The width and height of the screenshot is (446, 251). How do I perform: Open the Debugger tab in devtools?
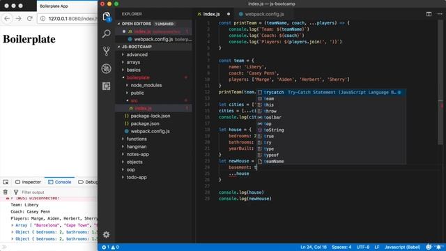click(88, 182)
